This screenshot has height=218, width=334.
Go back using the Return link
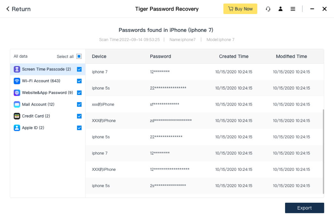[19, 9]
